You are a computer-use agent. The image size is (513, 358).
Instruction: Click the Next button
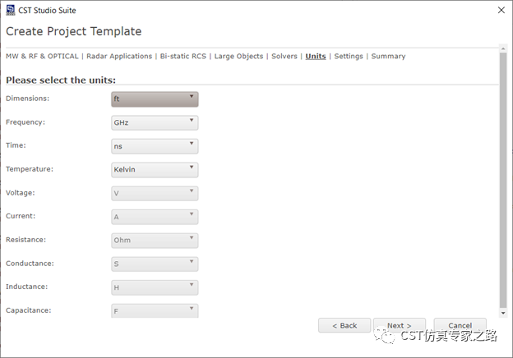(400, 325)
